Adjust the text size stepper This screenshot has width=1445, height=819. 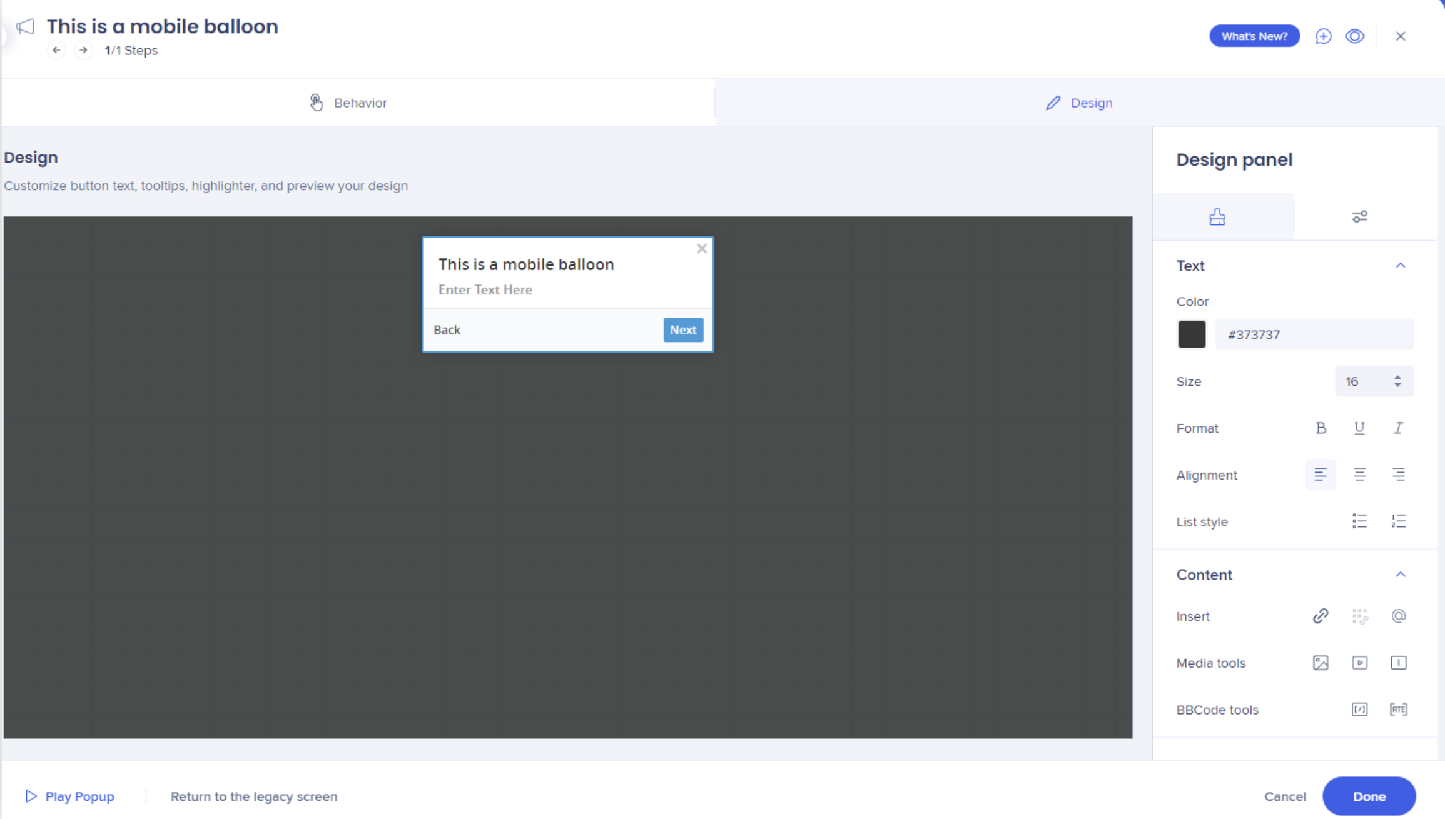[1397, 381]
